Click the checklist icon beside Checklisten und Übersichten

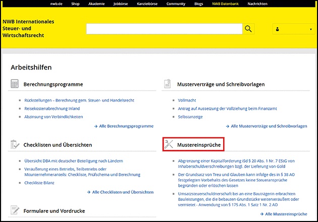[x=15, y=144]
